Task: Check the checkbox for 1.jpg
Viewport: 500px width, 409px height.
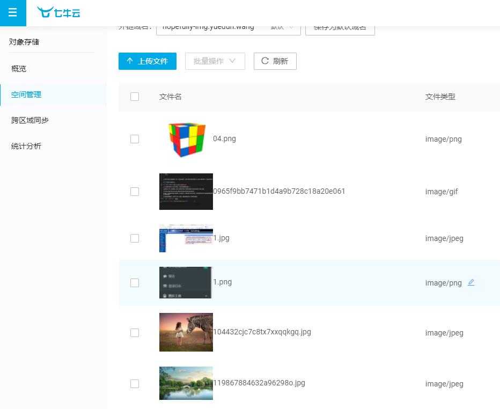Action: pyautogui.click(x=135, y=238)
